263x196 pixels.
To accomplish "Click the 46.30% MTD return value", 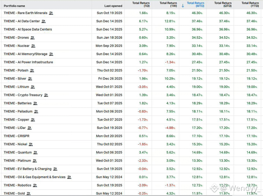I will click(197, 13).
